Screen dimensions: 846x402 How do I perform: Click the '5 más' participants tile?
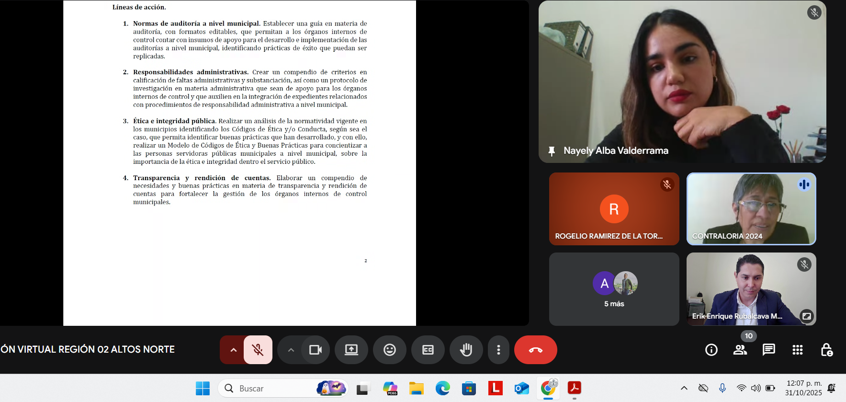click(614, 289)
